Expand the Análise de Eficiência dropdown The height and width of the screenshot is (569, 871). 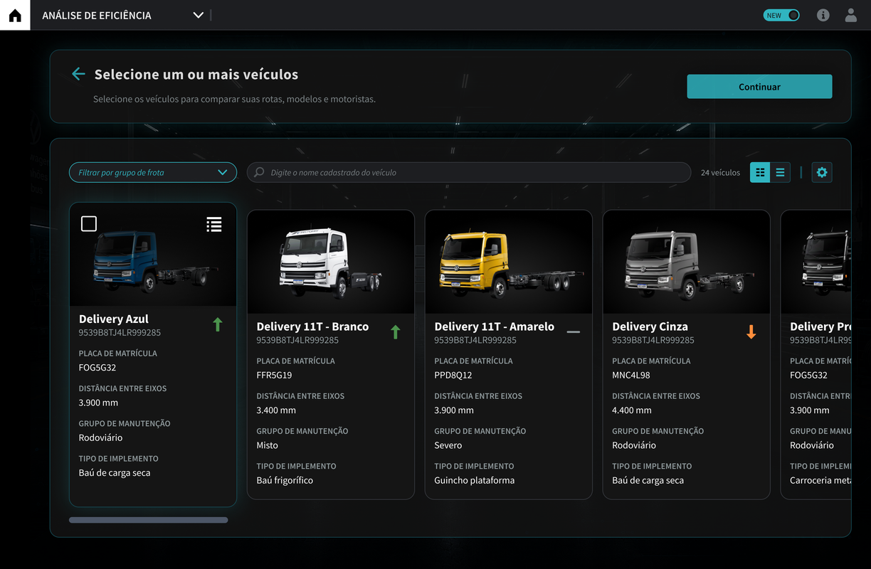coord(199,15)
